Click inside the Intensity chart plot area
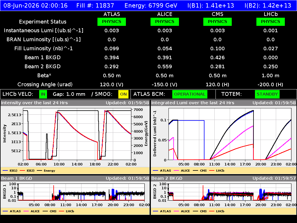This screenshot has height=223, width=297. pyautogui.click(x=77, y=134)
